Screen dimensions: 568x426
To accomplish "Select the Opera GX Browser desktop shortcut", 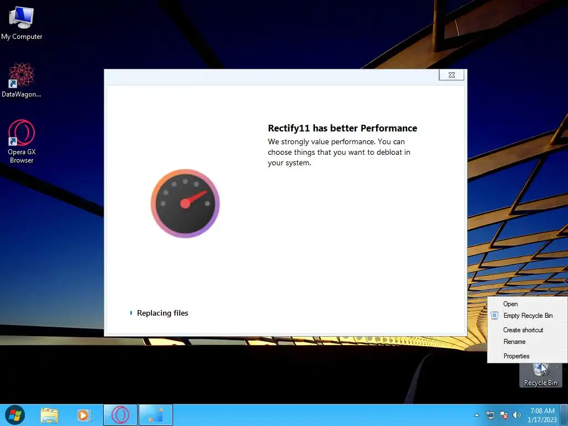I will click(x=22, y=141).
